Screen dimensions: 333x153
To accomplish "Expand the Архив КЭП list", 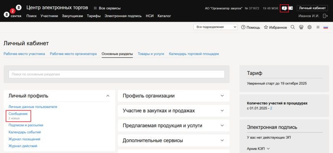I will click(258, 148).
